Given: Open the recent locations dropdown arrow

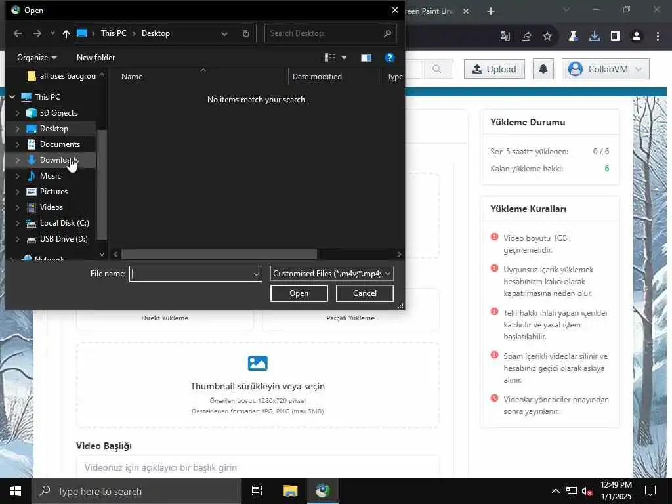Looking at the screenshot, I should click(x=52, y=33).
